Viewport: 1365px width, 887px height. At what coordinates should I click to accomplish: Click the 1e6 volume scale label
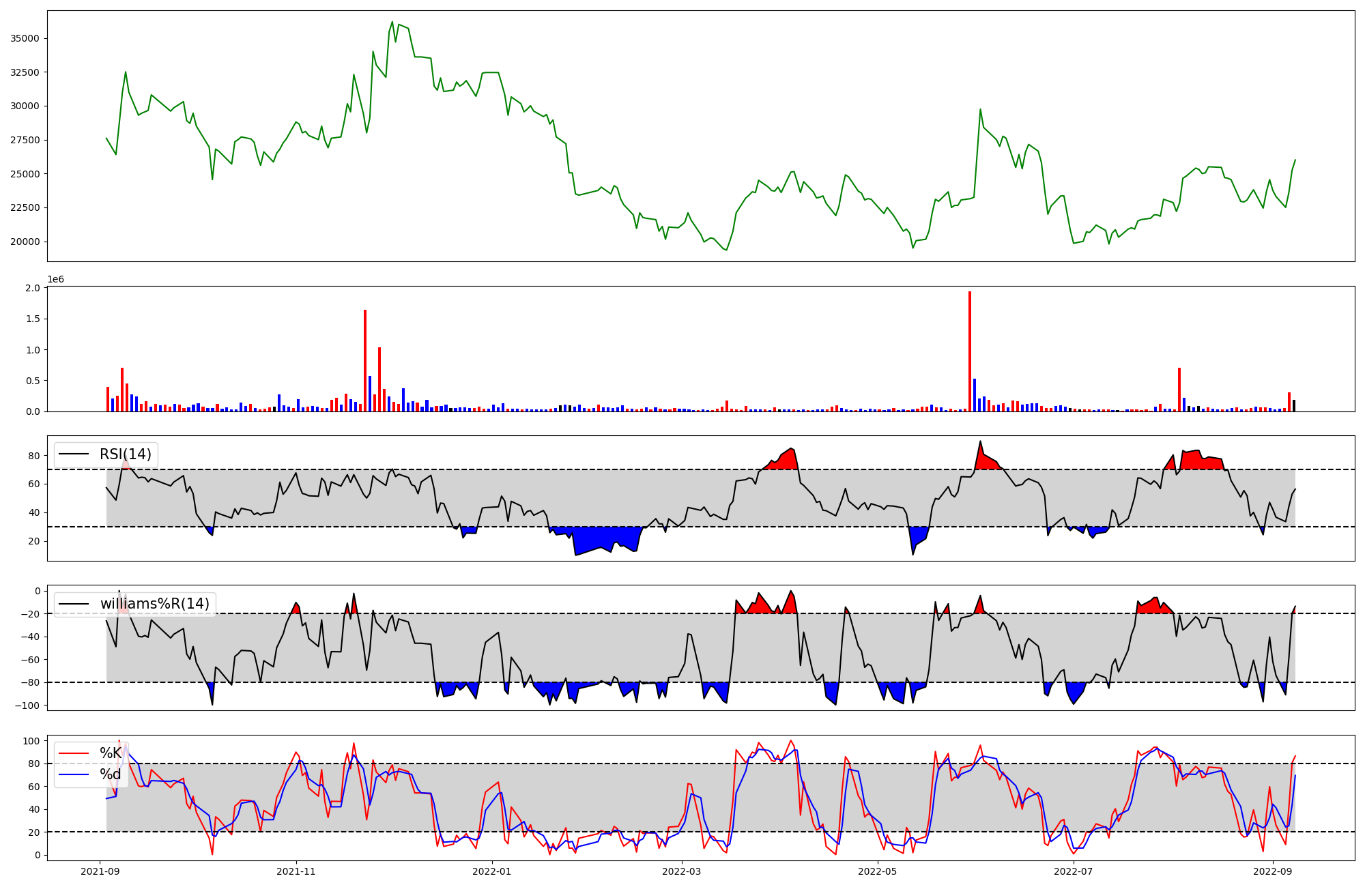tap(55, 279)
